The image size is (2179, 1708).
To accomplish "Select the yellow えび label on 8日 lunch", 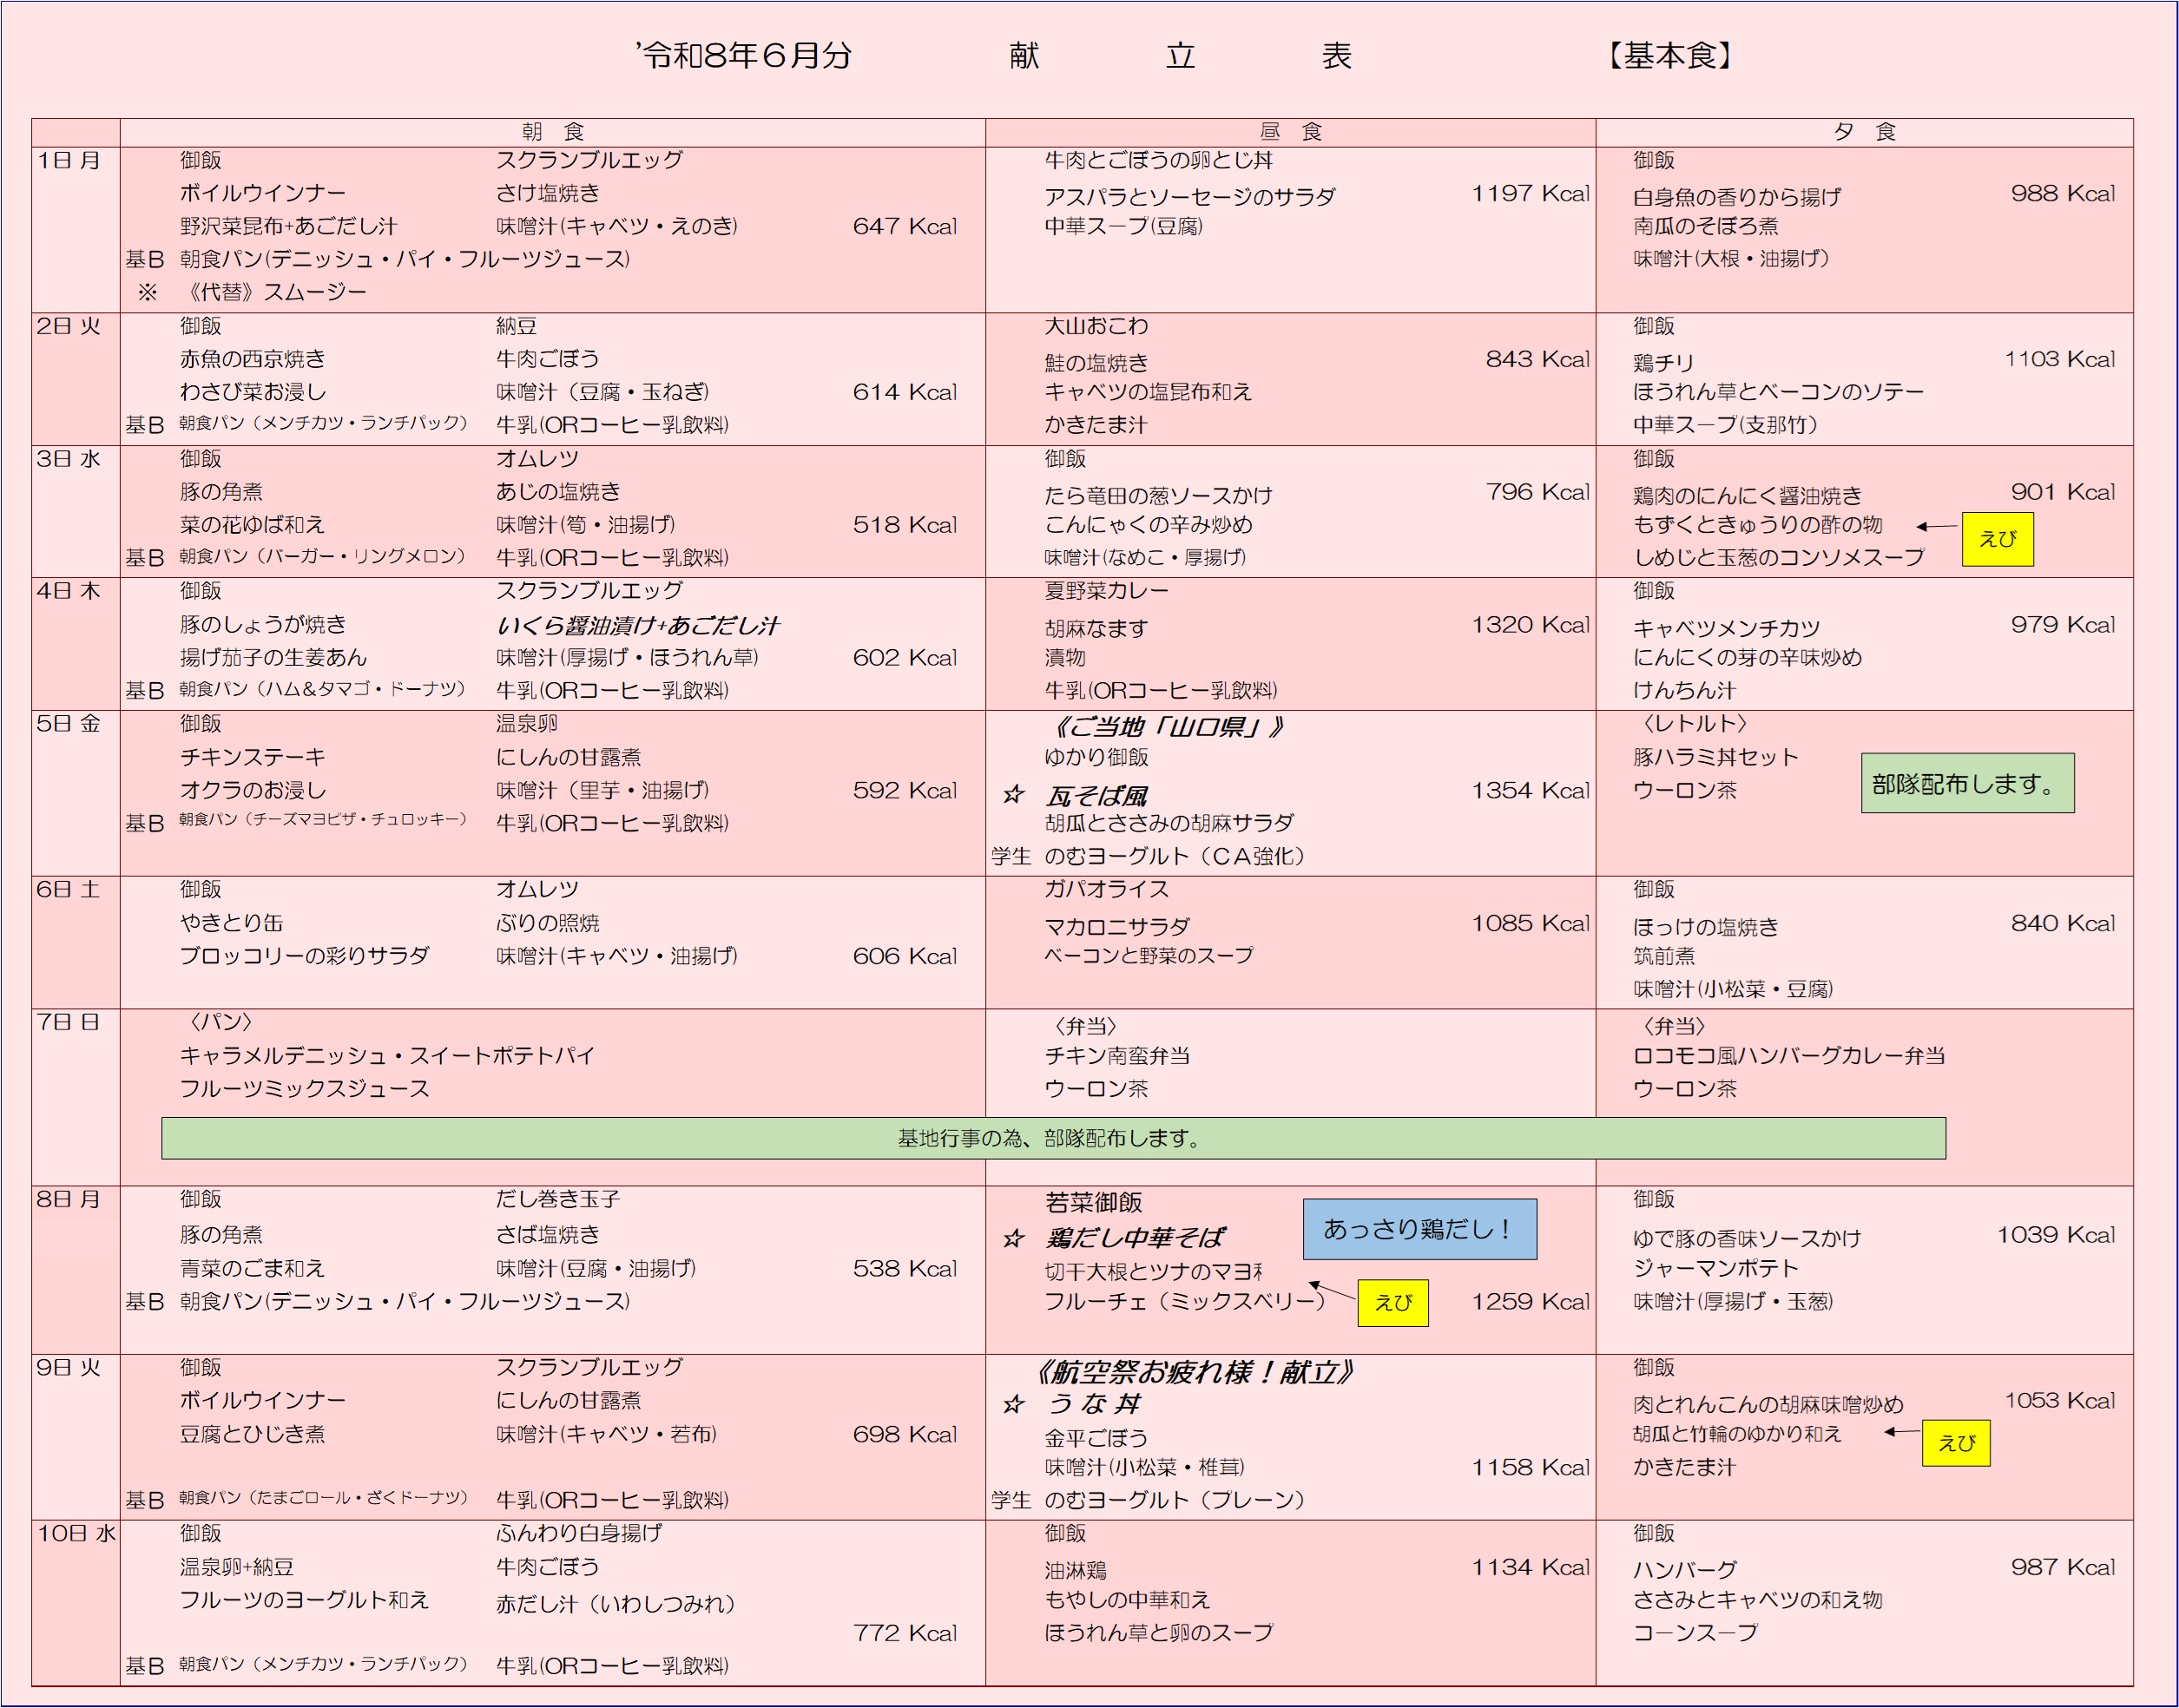I will (1393, 1303).
